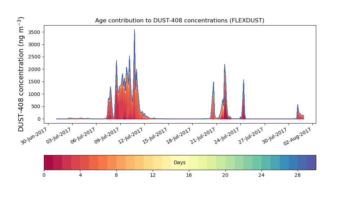The width and height of the screenshot is (351, 210).
Task: Click the y-axis tick label 1500
Action: point(34,82)
